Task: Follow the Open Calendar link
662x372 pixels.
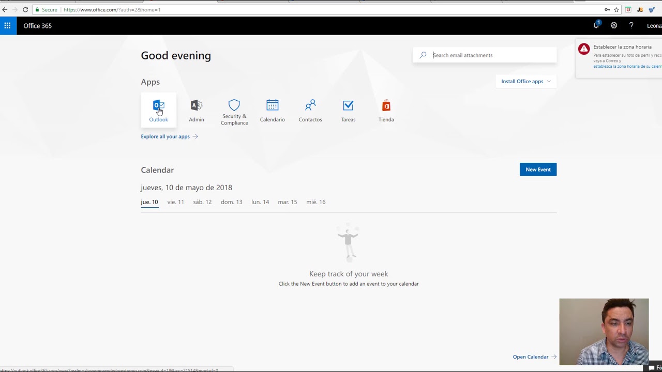Action: [534, 357]
